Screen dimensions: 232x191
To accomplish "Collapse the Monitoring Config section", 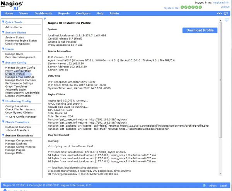I will (x=3, y=101).
